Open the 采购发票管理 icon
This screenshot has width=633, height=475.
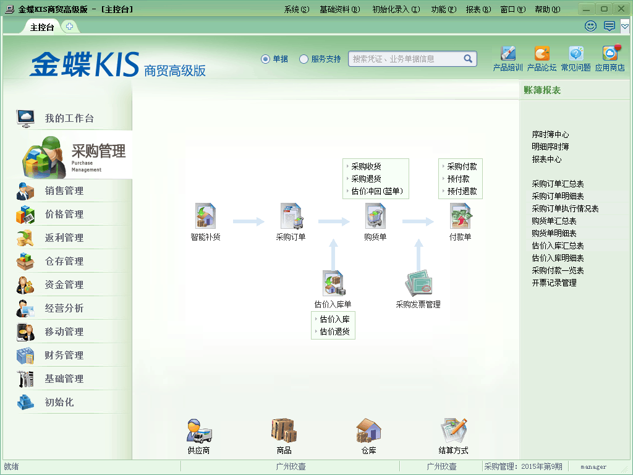418,283
